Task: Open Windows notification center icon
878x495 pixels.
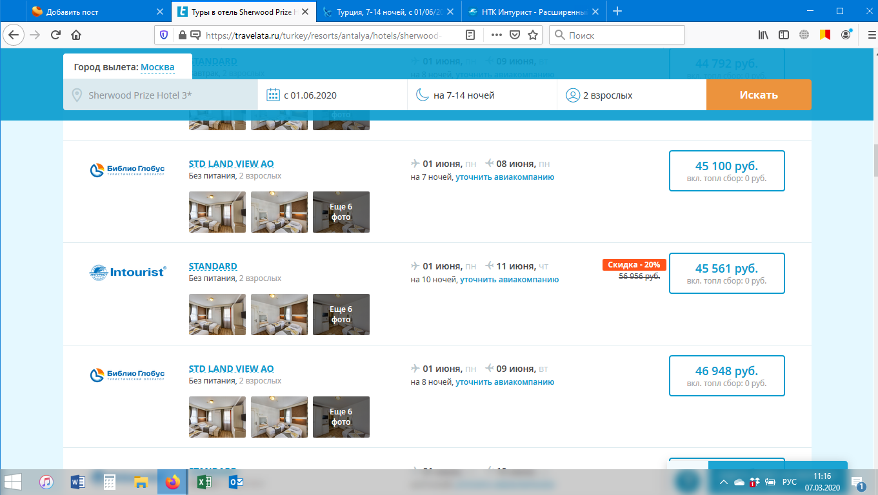Action: (x=859, y=482)
